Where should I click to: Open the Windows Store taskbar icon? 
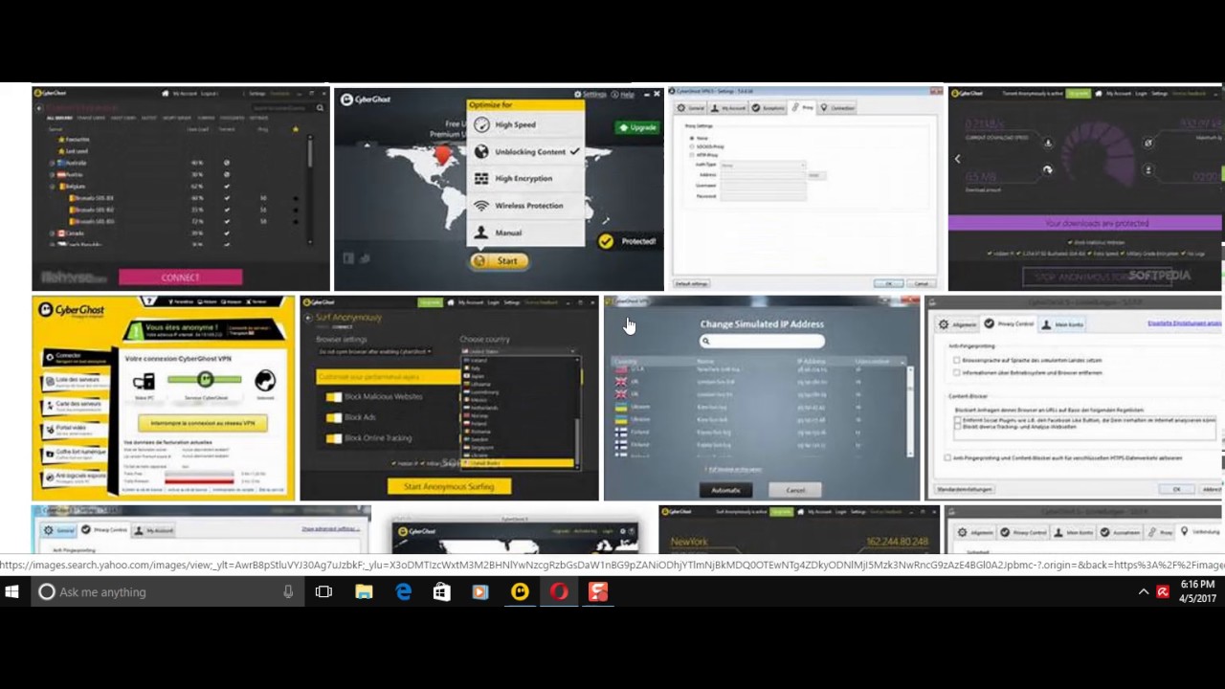[x=441, y=592]
